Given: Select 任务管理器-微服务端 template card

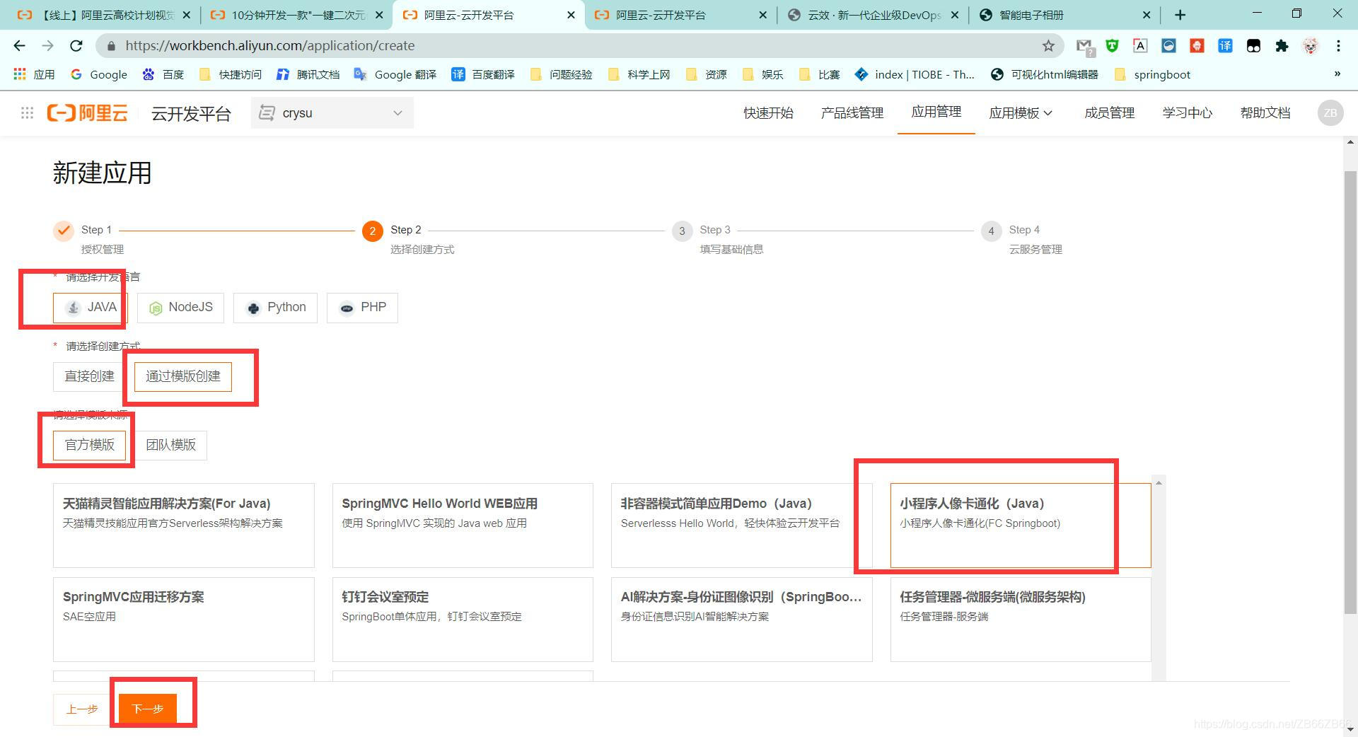Looking at the screenshot, I should click(x=1021, y=620).
